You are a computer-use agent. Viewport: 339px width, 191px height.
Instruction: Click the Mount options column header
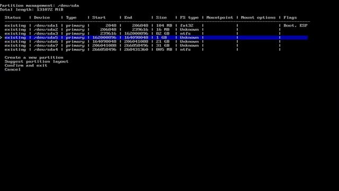pos(258,18)
